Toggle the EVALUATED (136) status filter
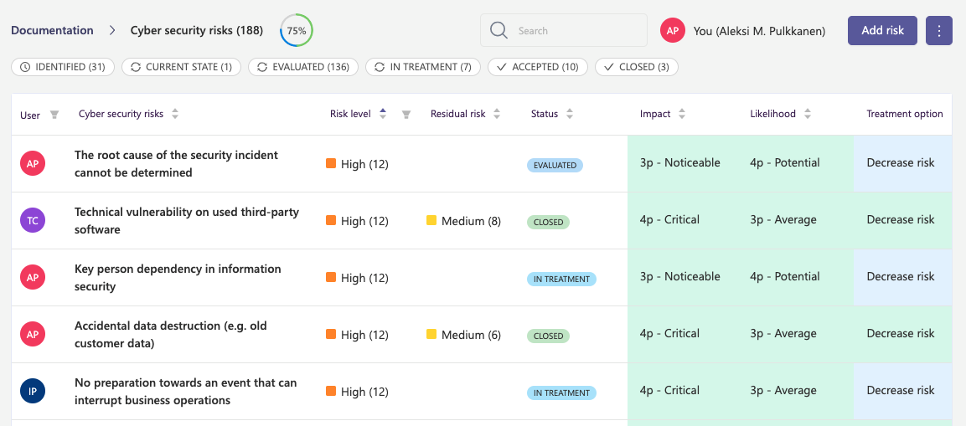The image size is (966, 426). point(303,67)
